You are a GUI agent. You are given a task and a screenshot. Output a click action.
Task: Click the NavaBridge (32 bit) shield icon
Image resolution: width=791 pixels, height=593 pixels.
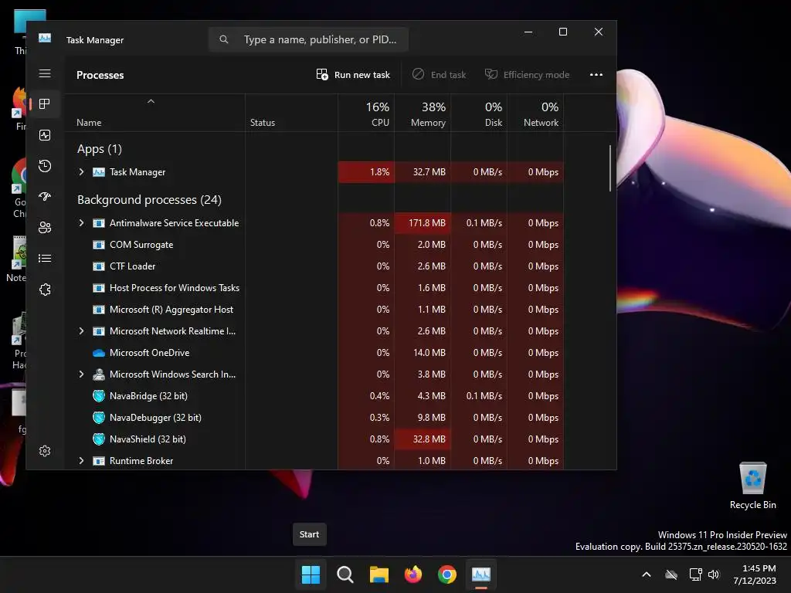pyautogui.click(x=99, y=396)
